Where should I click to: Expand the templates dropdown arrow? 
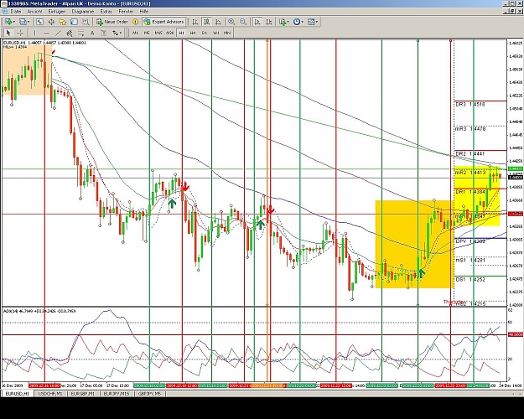(x=316, y=22)
